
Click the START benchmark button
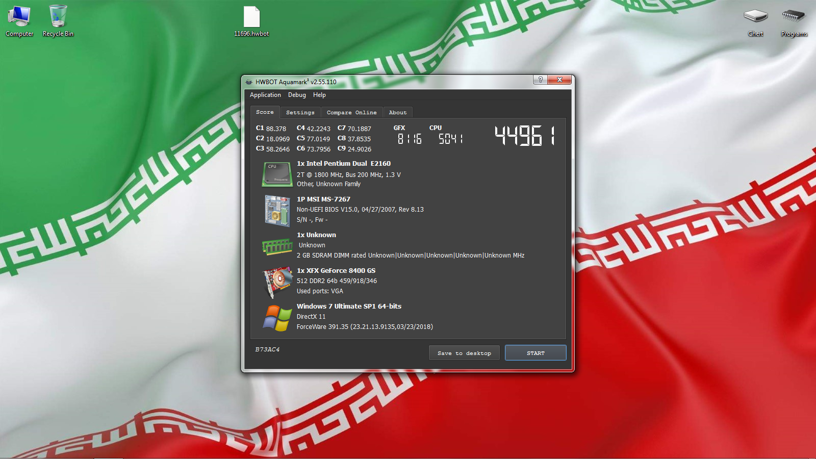(535, 353)
